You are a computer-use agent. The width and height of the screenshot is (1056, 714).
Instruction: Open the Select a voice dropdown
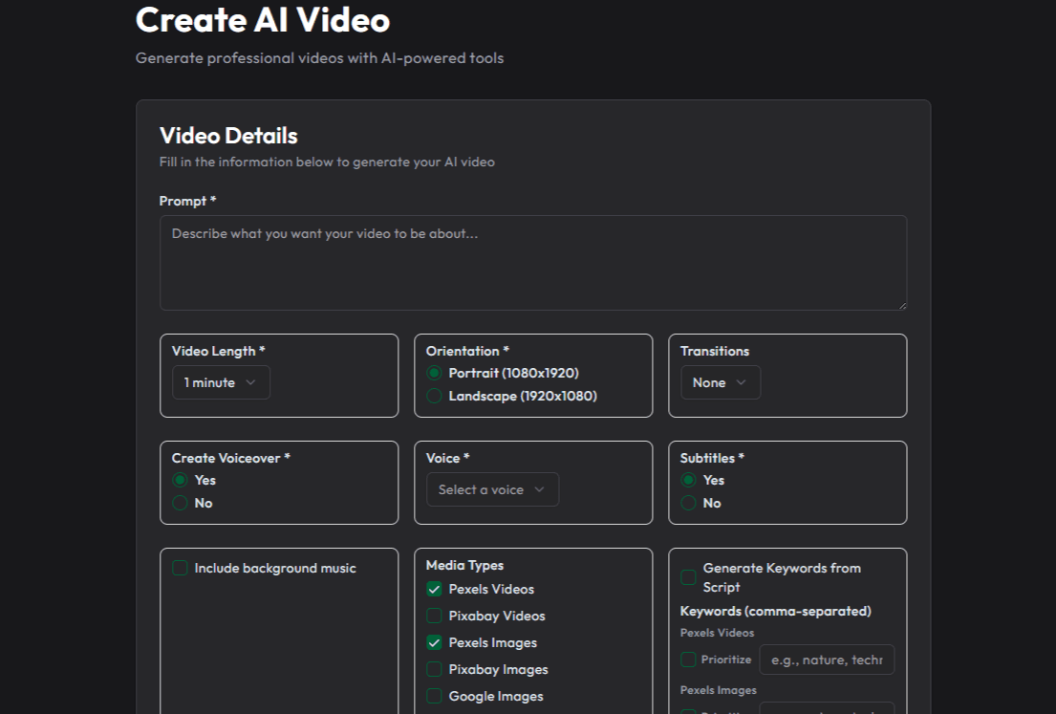click(492, 489)
